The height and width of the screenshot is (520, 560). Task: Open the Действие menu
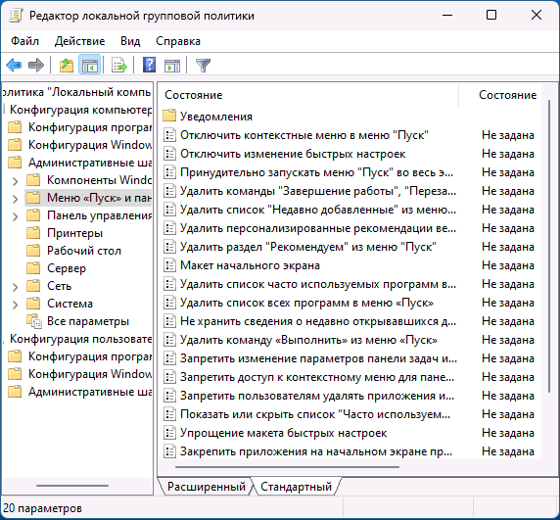pyautogui.click(x=79, y=41)
